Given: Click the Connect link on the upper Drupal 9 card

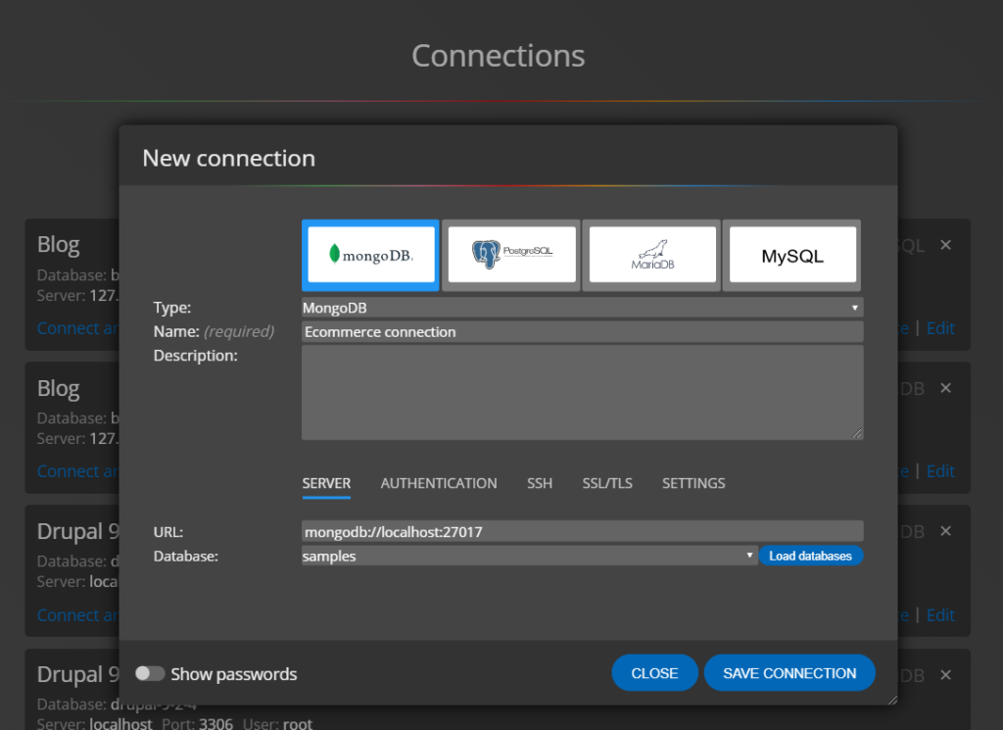Looking at the screenshot, I should click(x=77, y=614).
